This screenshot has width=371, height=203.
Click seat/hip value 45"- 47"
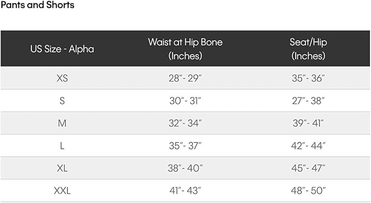(x=308, y=168)
